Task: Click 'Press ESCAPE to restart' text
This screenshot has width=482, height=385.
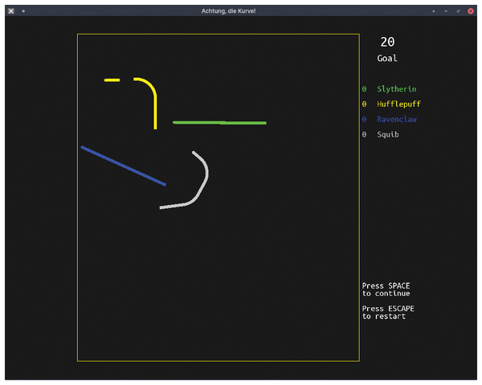Action: 388,313
